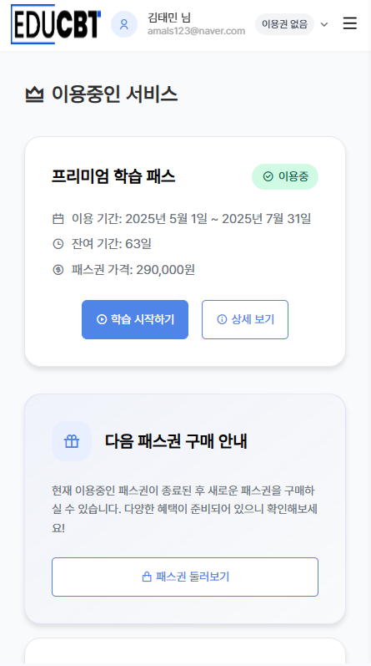
Task: Click the 이용중인 서비스 section heading
Action: point(114,94)
